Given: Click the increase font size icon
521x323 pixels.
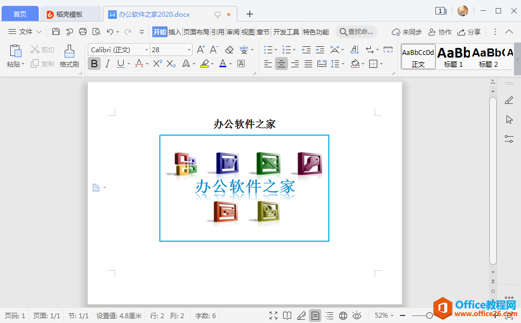Looking at the screenshot, I should [x=201, y=50].
